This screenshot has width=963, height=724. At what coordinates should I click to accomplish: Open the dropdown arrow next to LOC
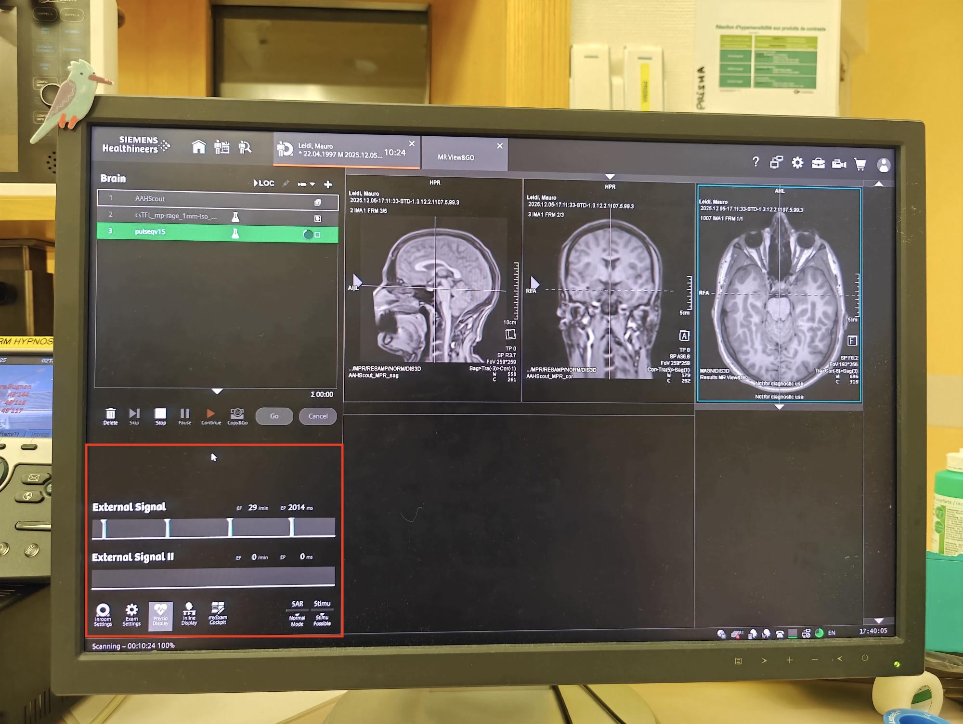312,184
